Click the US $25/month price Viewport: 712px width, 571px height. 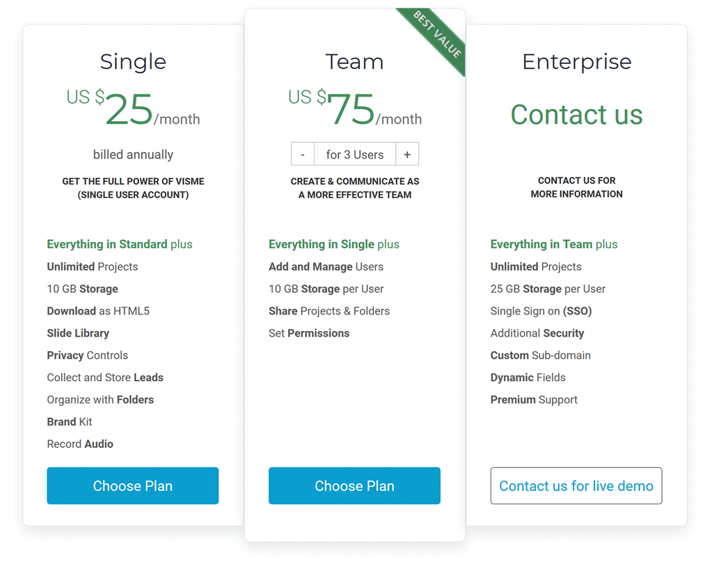tap(133, 108)
